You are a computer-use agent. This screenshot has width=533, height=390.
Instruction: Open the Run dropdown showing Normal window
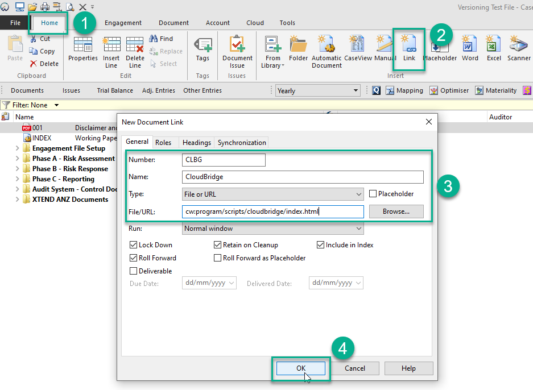point(272,229)
